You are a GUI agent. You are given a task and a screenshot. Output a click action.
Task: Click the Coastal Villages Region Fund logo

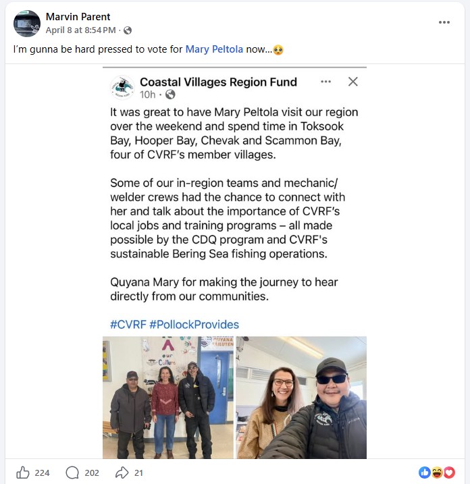(x=122, y=87)
